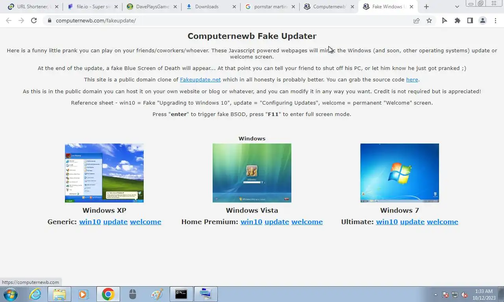Image resolution: width=504 pixels, height=302 pixels.
Task: Open Windows Media Player taskbar icon
Action: (83, 294)
